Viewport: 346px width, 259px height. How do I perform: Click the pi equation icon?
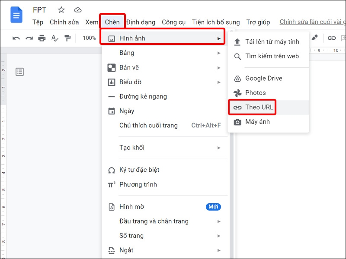click(112, 185)
